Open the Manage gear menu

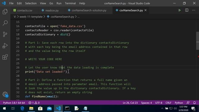[5, 94]
